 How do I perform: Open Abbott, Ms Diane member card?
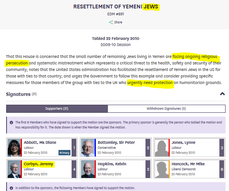coord(42,147)
